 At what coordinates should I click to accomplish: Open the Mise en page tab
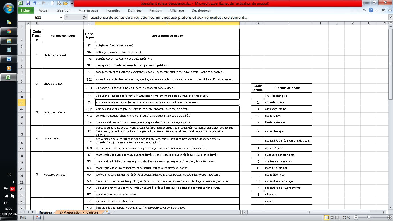pos(88,10)
